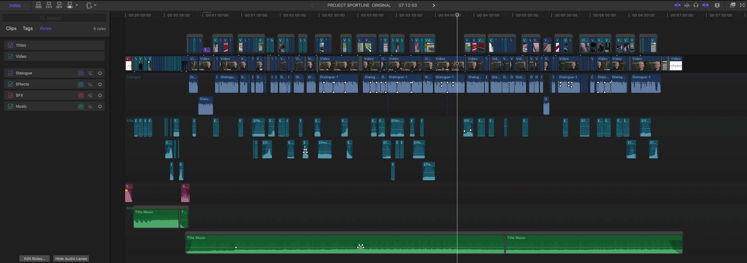The width and height of the screenshot is (747, 263).
Task: Expand subrole lanes for Effects role
Action: tap(90, 84)
